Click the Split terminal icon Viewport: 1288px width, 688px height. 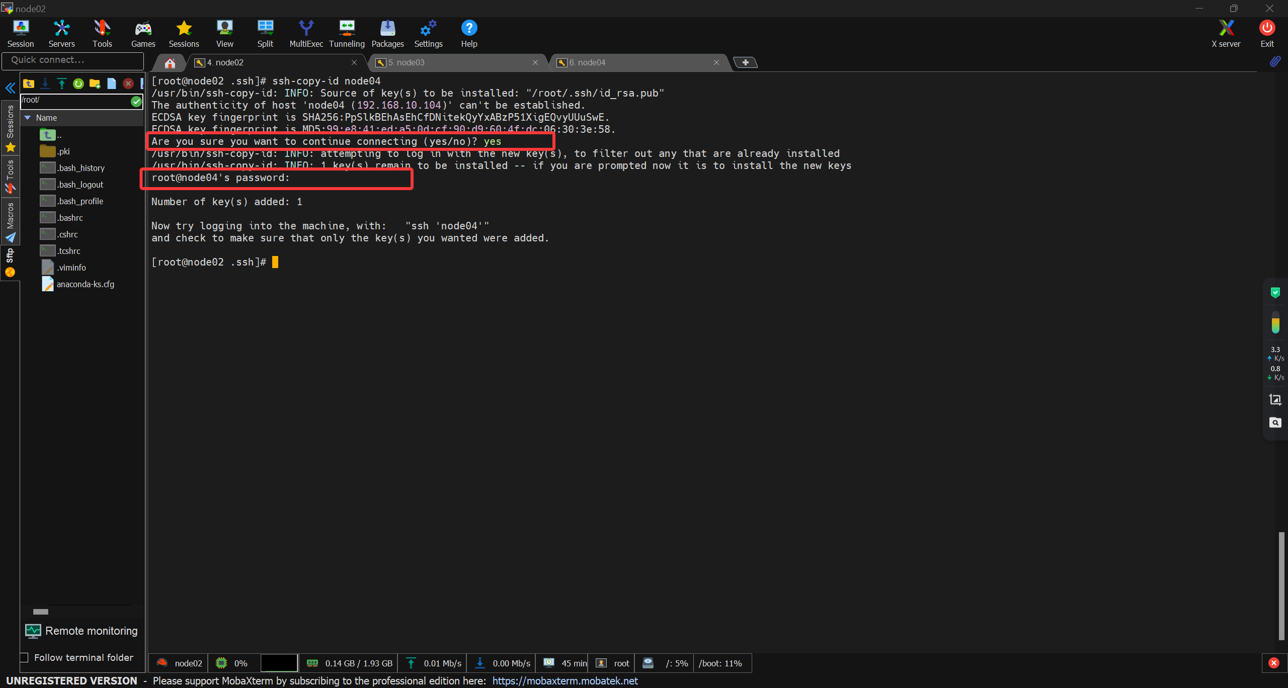tap(265, 33)
